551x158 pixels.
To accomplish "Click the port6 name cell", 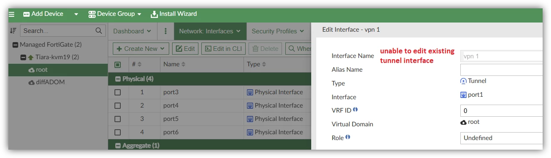I will 171,132.
